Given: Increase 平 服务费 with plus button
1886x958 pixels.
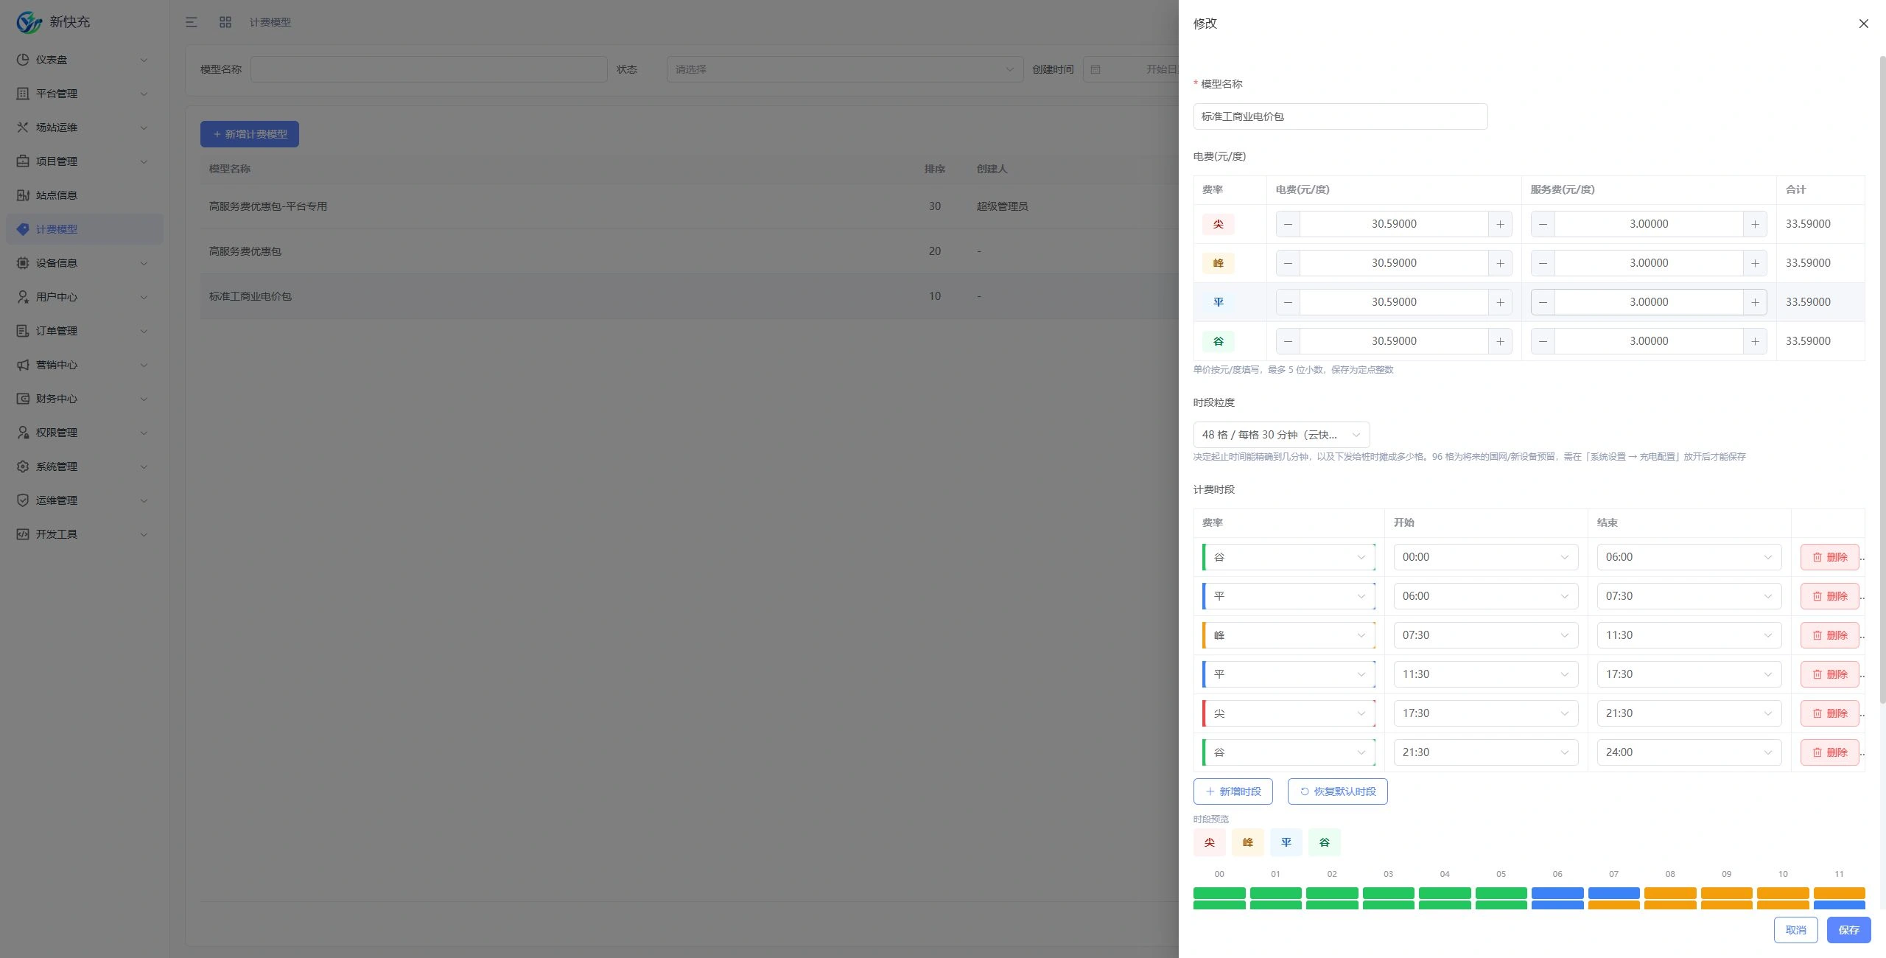Looking at the screenshot, I should pyautogui.click(x=1755, y=302).
